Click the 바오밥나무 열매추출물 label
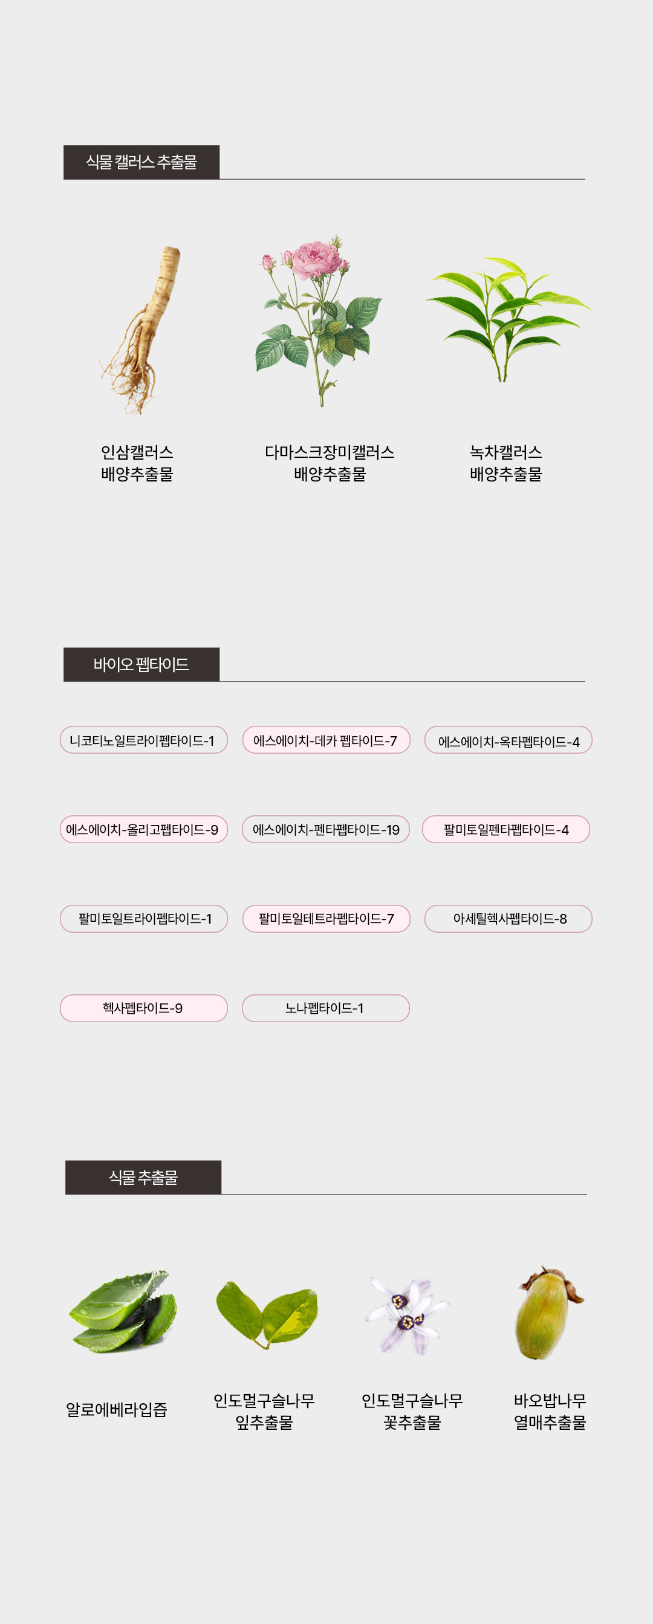The image size is (653, 1624). (x=550, y=1412)
